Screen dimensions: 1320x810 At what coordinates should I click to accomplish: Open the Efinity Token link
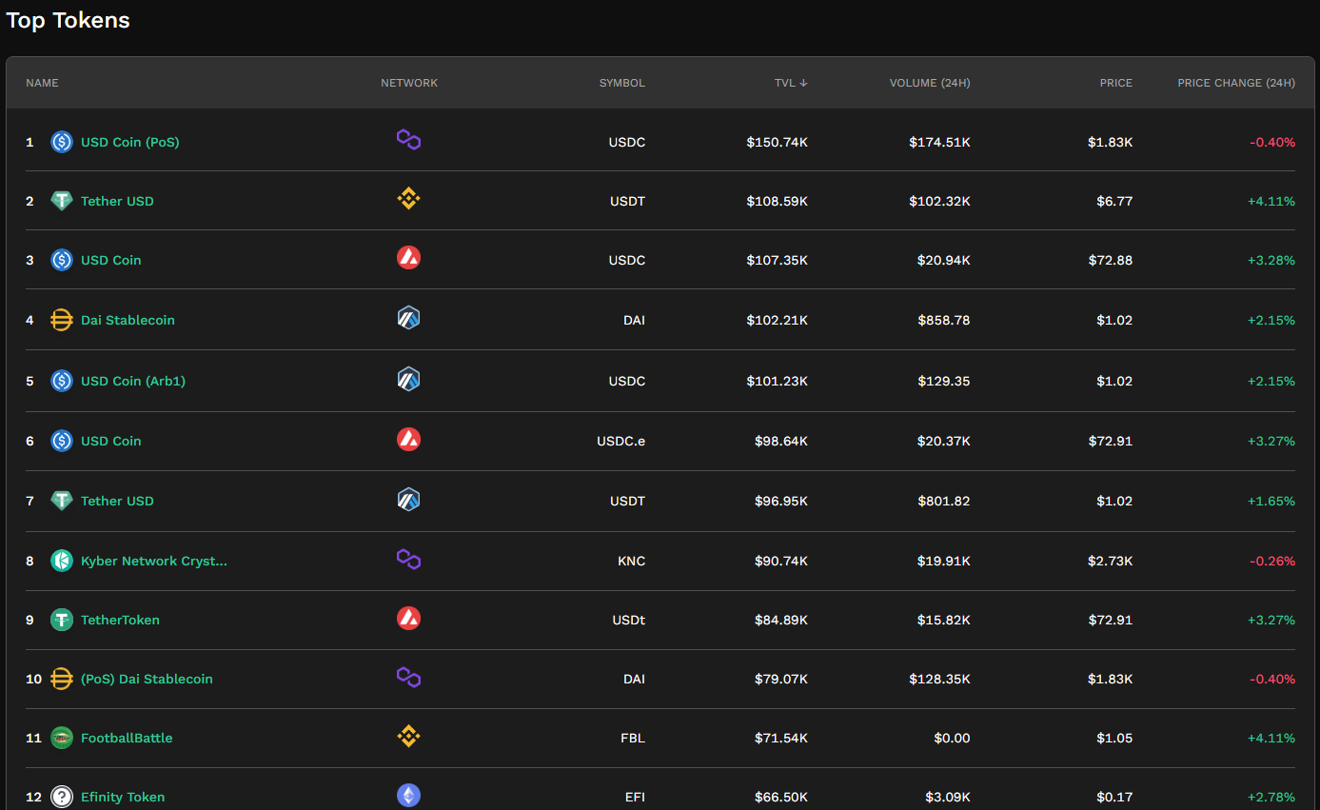coord(123,797)
